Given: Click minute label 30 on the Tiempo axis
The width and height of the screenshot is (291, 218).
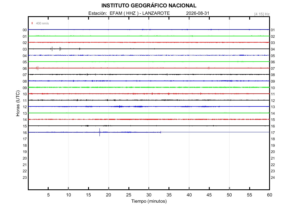Looking at the screenshot, I should [149, 195].
